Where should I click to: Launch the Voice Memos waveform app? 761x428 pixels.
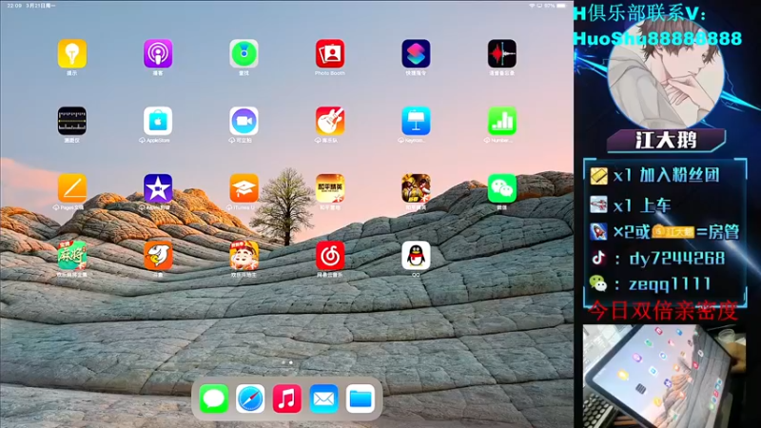pyautogui.click(x=502, y=53)
